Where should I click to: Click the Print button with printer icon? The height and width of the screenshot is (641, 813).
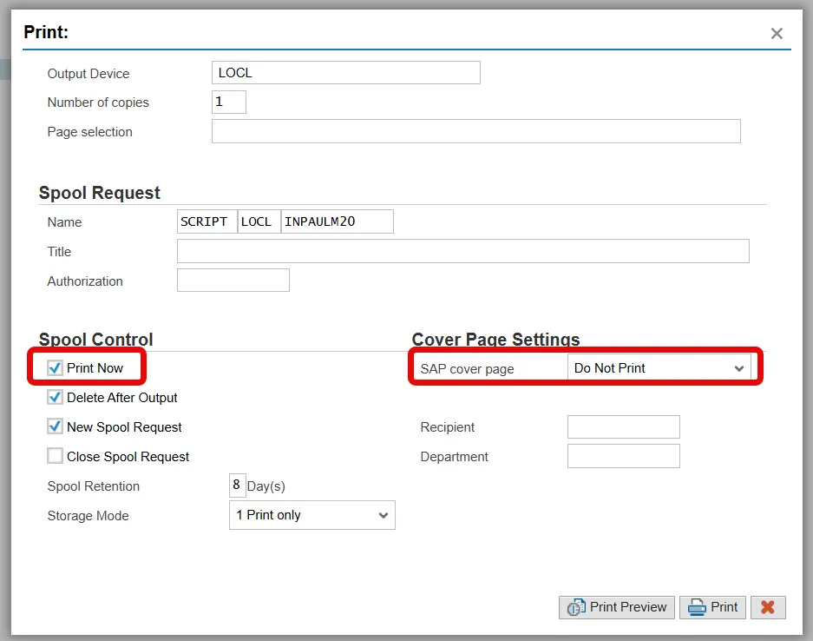(712, 607)
